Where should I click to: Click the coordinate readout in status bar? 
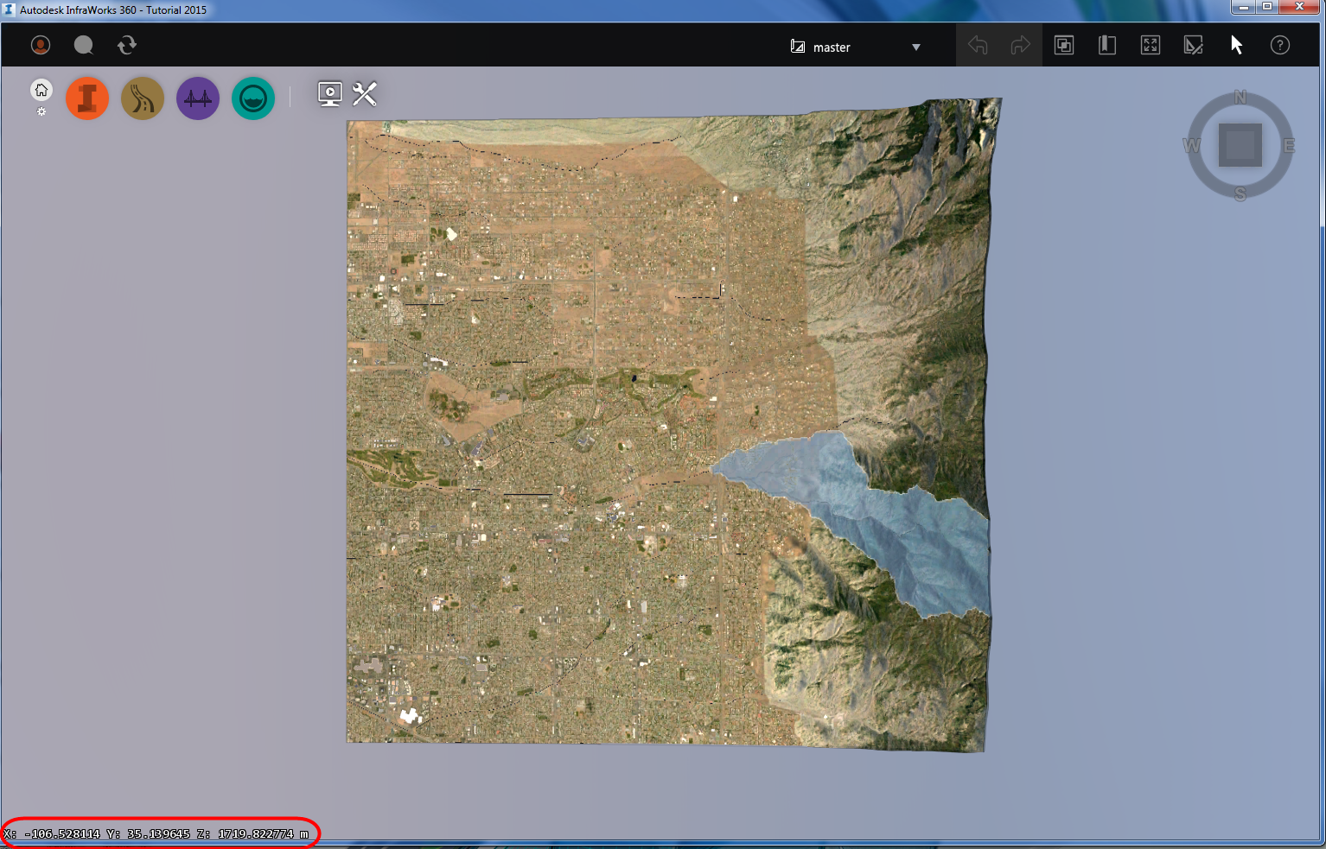(x=156, y=834)
